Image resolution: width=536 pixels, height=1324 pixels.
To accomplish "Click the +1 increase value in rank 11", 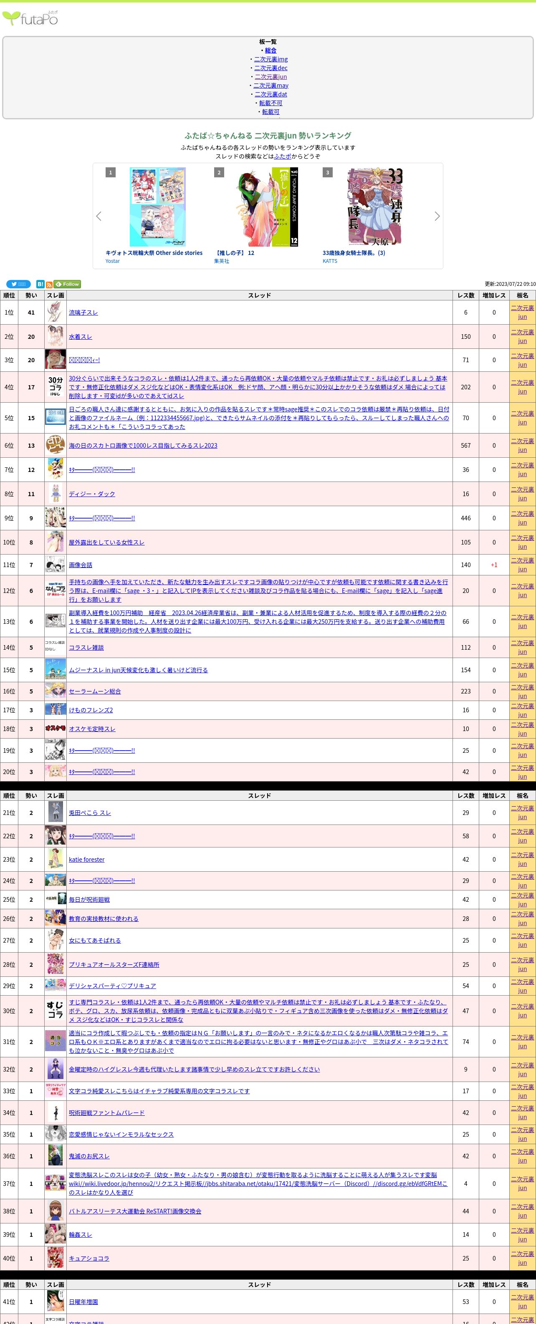I will pos(494,565).
